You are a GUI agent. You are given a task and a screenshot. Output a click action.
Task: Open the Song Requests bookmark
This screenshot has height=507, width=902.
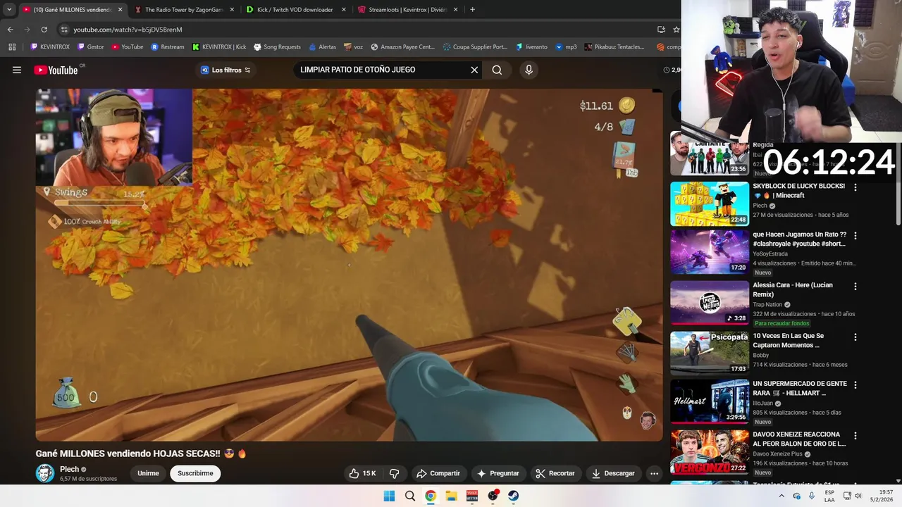277,47
